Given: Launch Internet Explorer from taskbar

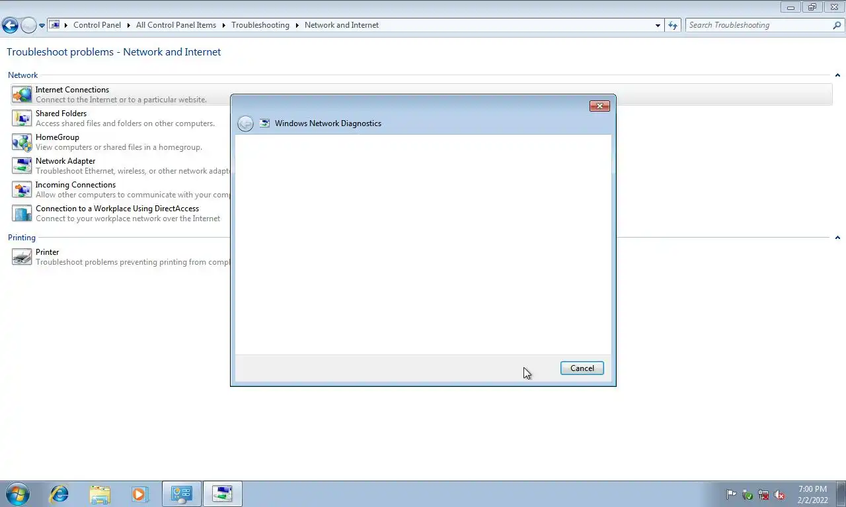Looking at the screenshot, I should point(59,494).
